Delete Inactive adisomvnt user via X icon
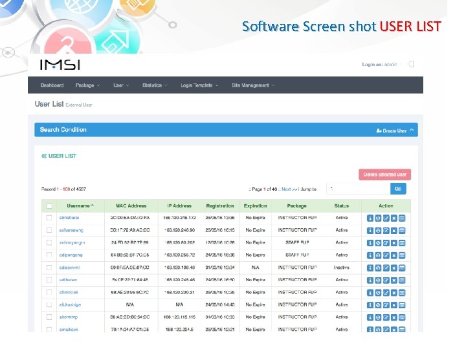 [394, 268]
